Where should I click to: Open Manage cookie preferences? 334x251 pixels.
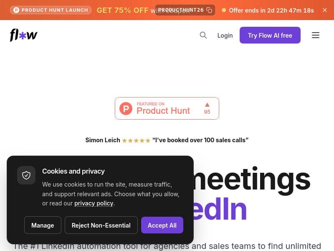43,225
